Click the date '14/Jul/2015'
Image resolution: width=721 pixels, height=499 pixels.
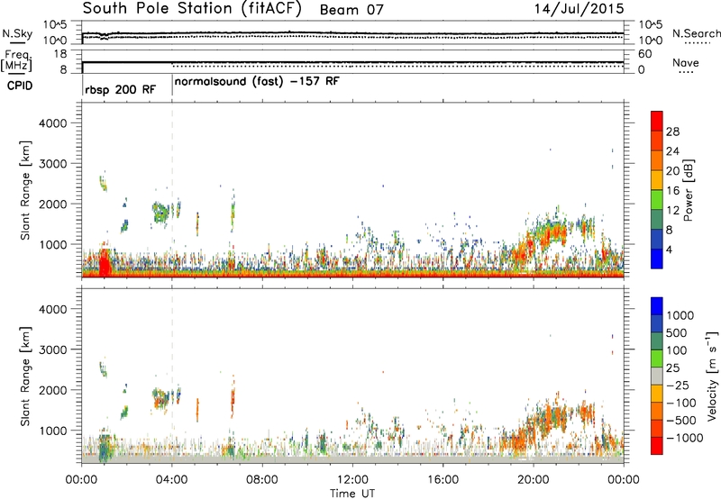click(x=579, y=9)
